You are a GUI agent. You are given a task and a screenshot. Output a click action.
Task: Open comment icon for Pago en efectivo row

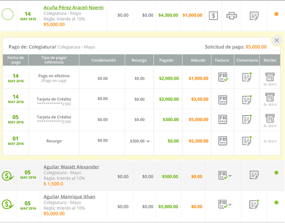point(247,77)
